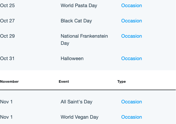Open Occasion link for National Frankenstein Day
This screenshot has height=124, width=176.
coord(132,36)
